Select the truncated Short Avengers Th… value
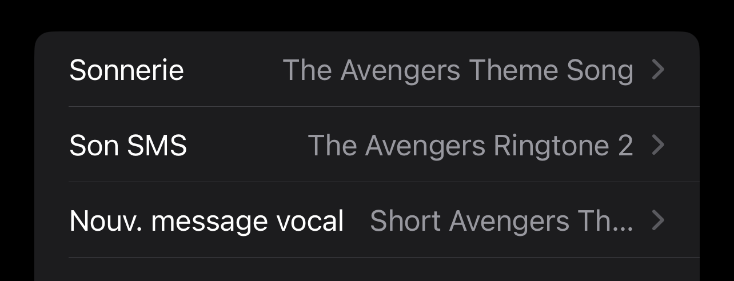Screen dimensions: 734x281 501,220
